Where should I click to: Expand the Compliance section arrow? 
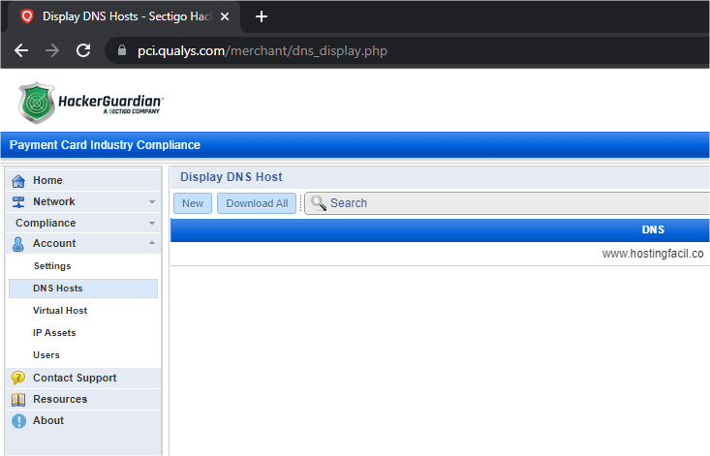tap(151, 224)
